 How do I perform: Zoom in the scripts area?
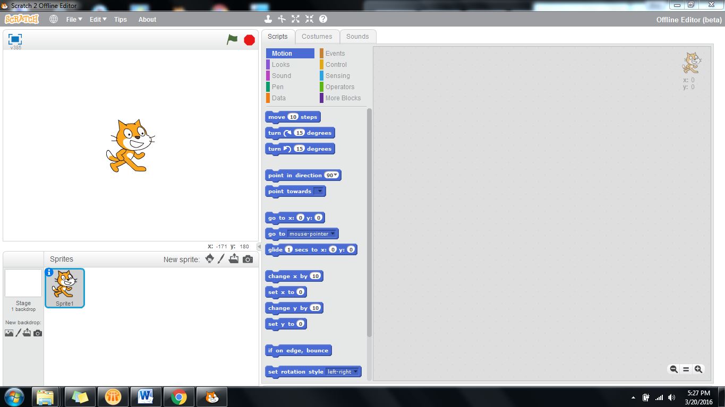(698, 369)
